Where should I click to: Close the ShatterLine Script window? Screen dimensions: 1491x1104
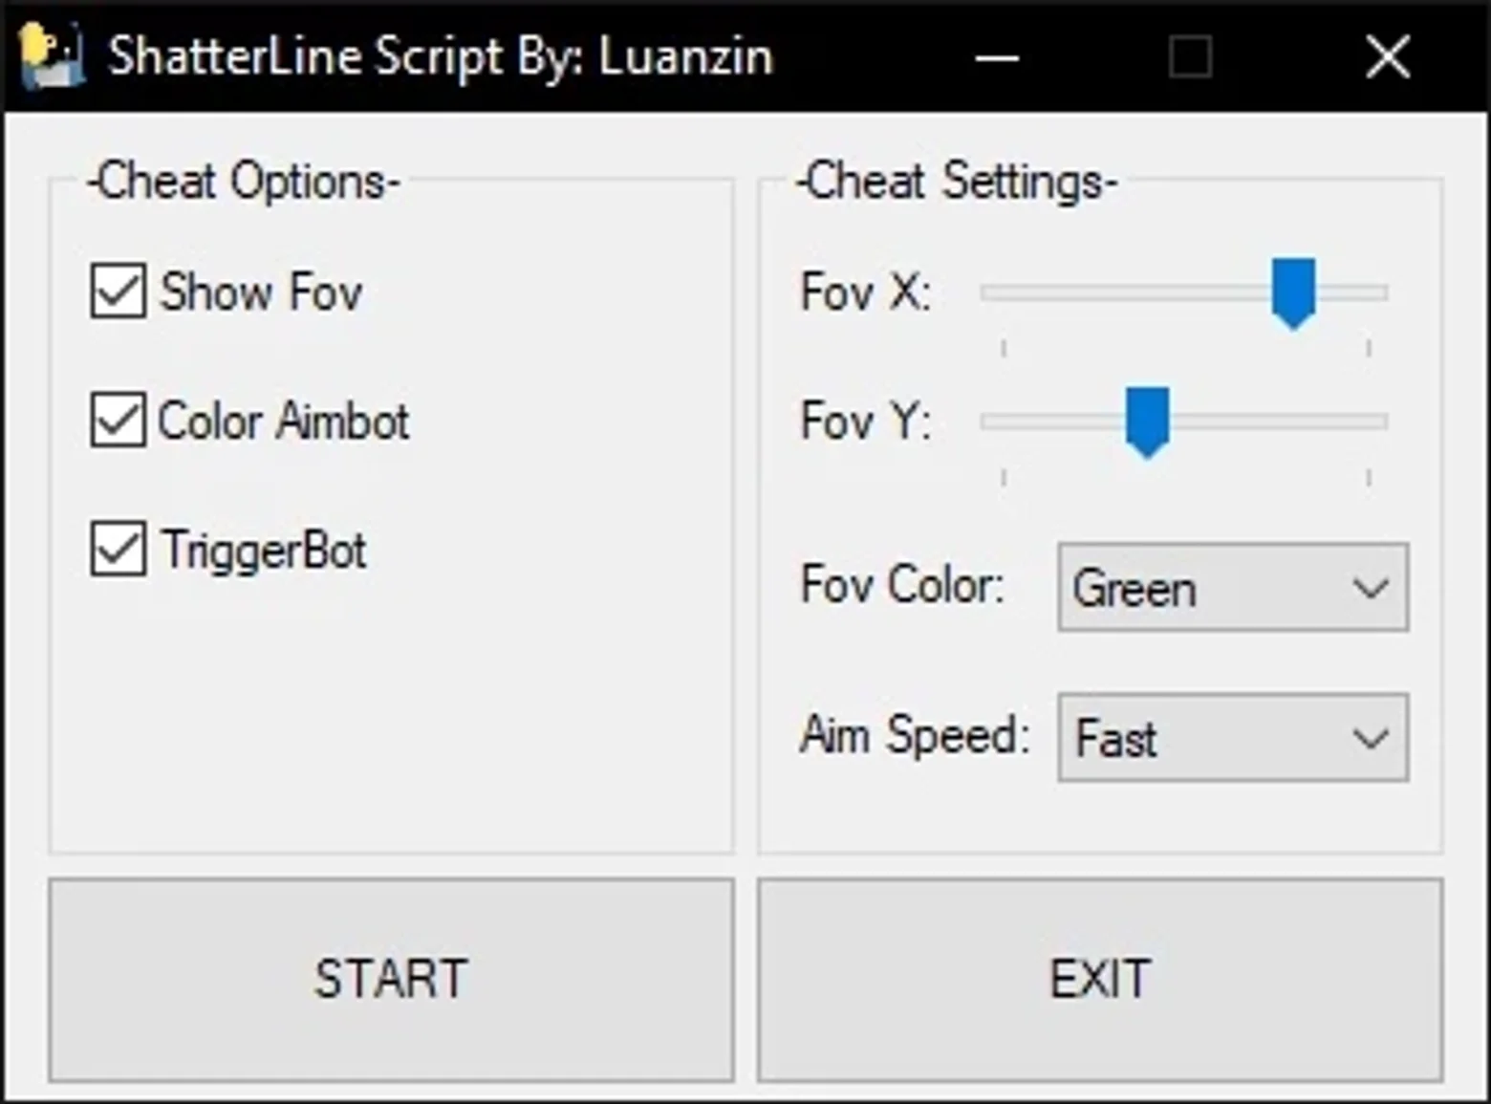point(1388,57)
